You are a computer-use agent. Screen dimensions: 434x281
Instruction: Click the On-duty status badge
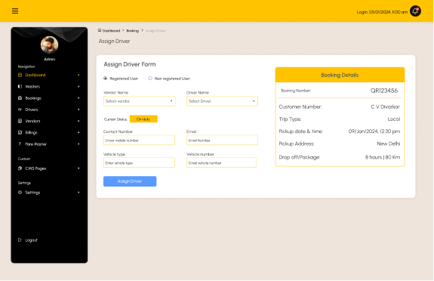pos(143,119)
